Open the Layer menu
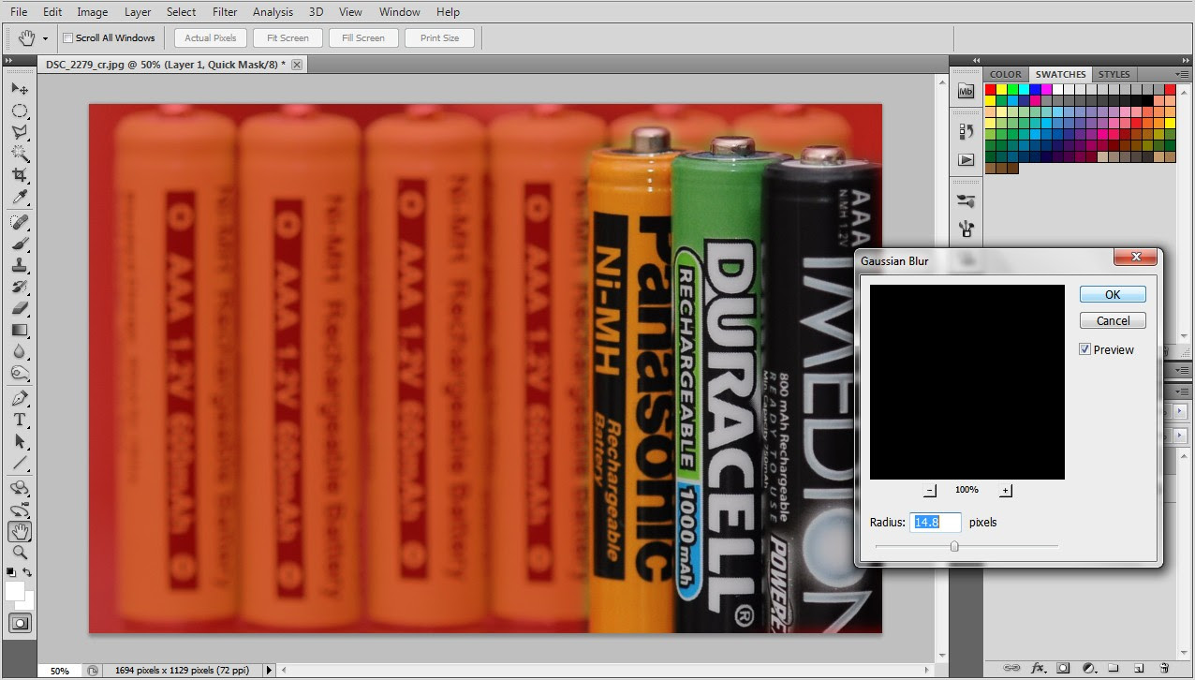Image resolution: width=1195 pixels, height=680 pixels. pyautogui.click(x=138, y=12)
